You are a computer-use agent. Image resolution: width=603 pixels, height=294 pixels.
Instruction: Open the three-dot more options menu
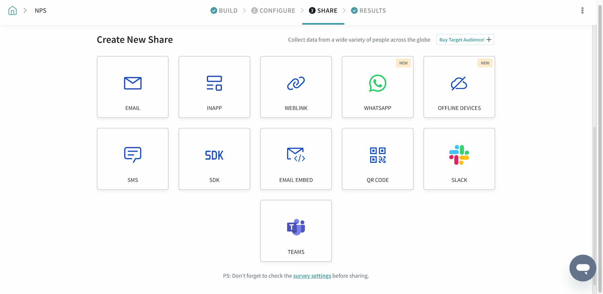point(582,11)
